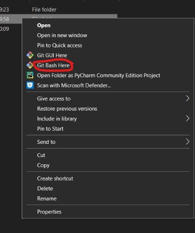Image resolution: width=195 pixels, height=233 pixels.
Task: Expand the Include in library submenu arrow
Action: tap(188, 119)
